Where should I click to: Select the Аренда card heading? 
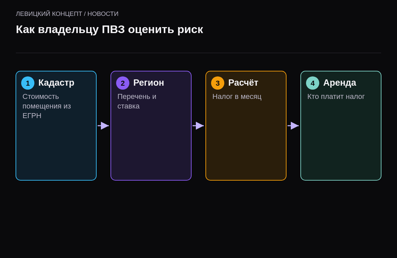click(340, 83)
